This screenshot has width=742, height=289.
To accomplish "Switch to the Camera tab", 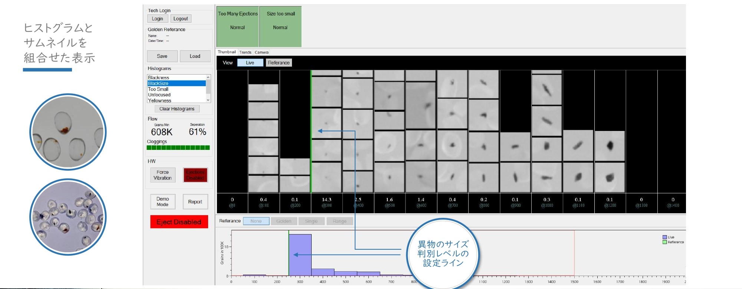I will click(262, 52).
